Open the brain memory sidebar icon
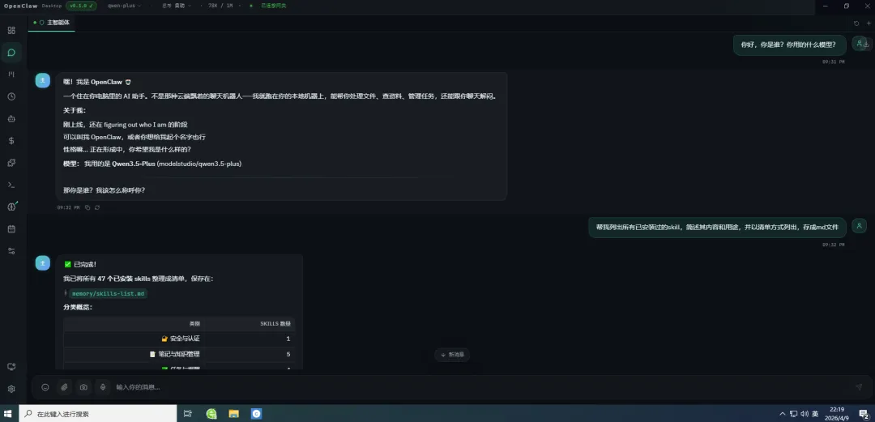 [11, 207]
